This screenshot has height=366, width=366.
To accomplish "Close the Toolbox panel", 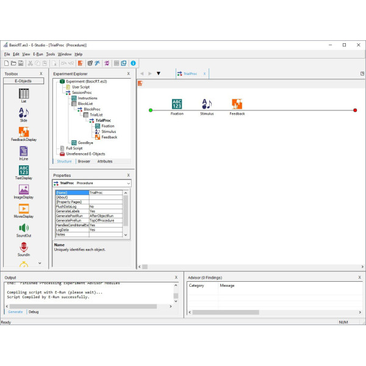I will 41,74.
